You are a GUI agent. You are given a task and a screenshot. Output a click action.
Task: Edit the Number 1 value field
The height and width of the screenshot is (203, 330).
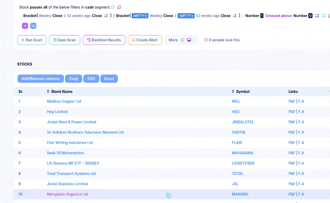click(262, 16)
